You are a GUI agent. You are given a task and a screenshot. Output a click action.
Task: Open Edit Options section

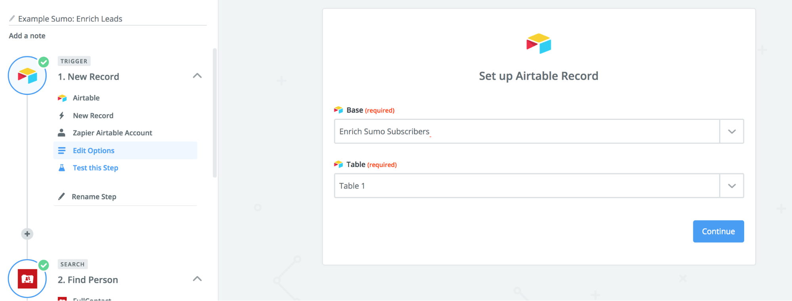click(125, 150)
